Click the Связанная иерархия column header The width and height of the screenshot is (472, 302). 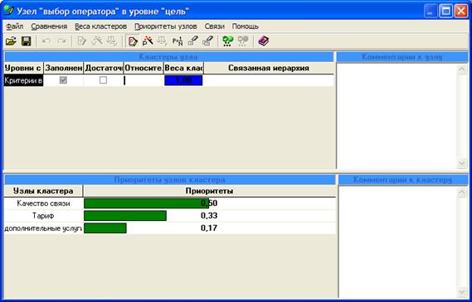pos(269,68)
